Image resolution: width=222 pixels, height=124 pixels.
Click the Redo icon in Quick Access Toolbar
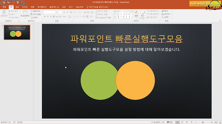coord(14,2)
